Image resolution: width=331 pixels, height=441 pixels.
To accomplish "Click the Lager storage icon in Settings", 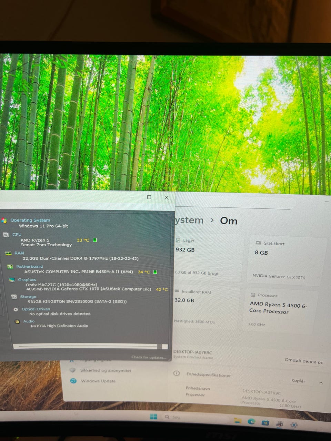I will click(178, 240).
